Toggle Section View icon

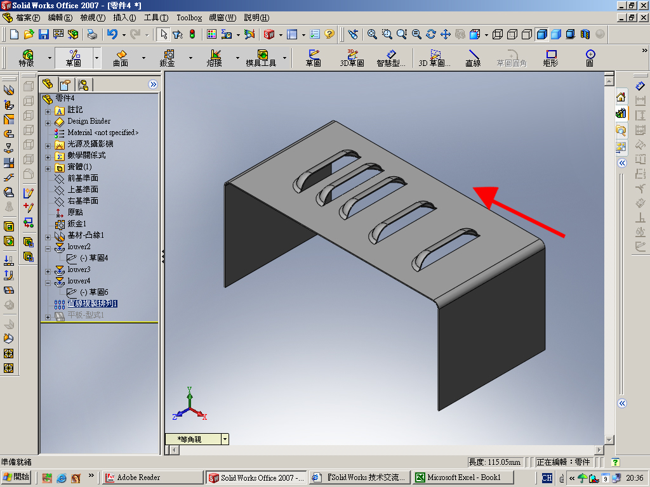pyautogui.click(x=585, y=34)
